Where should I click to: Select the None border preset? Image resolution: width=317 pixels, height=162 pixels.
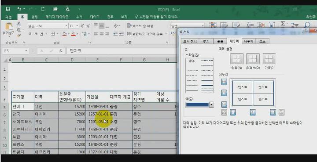click(236, 59)
